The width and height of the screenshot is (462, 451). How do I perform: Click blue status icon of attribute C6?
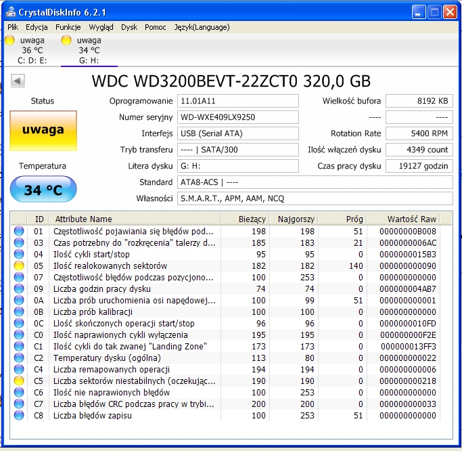(19, 392)
